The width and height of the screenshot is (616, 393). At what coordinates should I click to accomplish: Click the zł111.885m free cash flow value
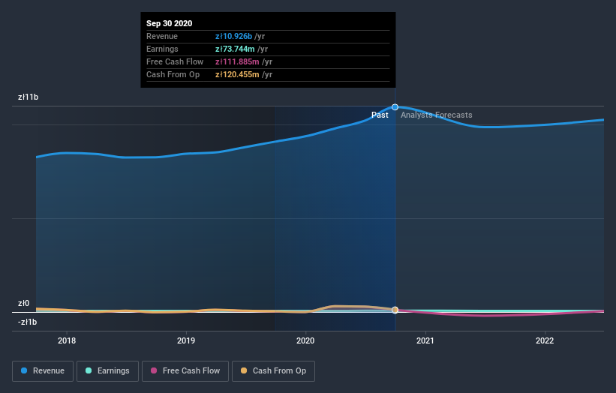tap(237, 61)
